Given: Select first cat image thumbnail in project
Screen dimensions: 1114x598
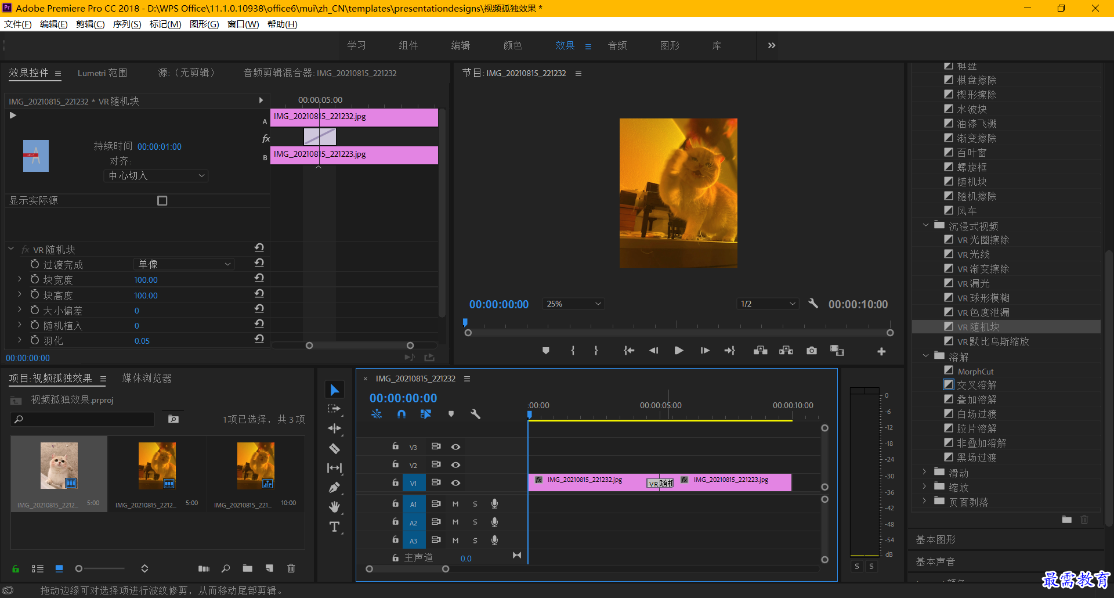Looking at the screenshot, I should click(x=59, y=466).
